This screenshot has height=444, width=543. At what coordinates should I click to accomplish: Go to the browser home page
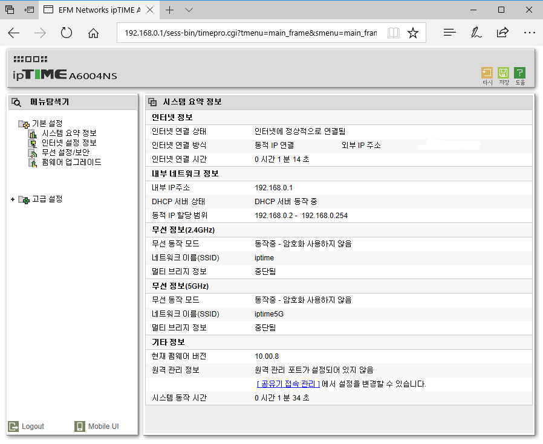(93, 33)
